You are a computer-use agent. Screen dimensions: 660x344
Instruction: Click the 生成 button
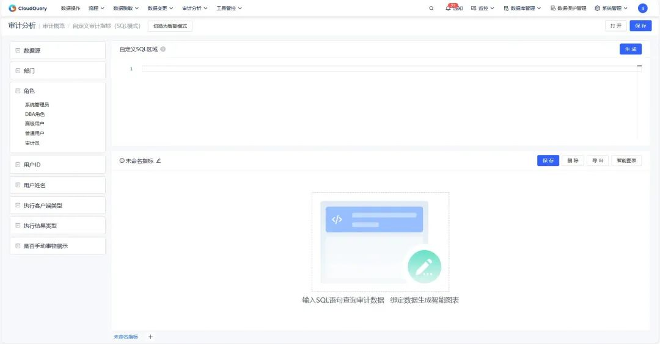click(631, 49)
